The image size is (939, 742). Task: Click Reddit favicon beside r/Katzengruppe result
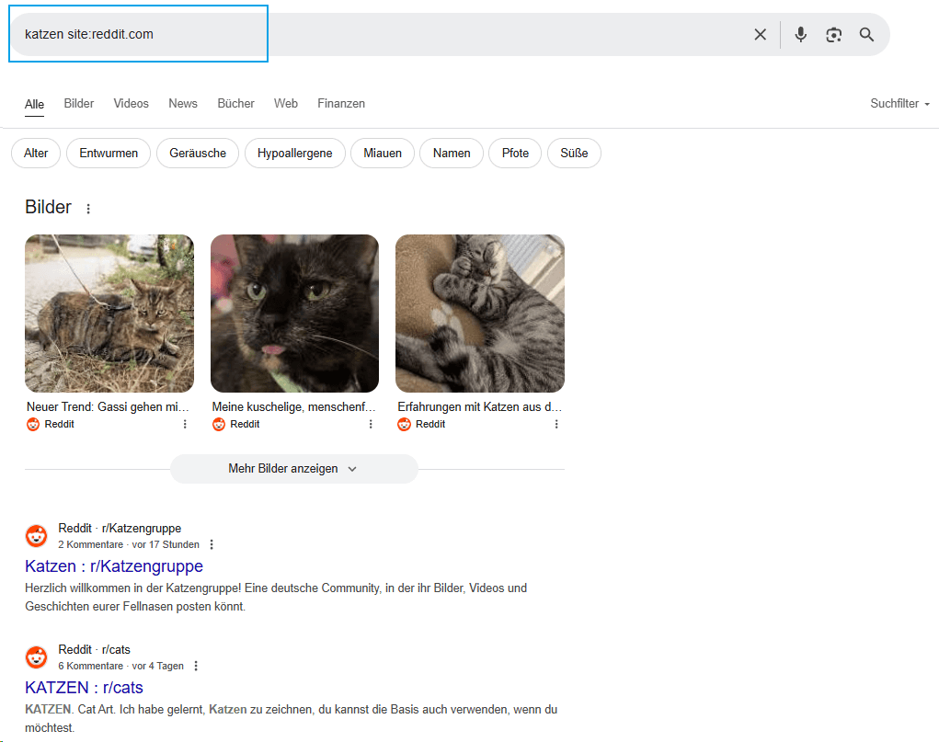pos(37,535)
